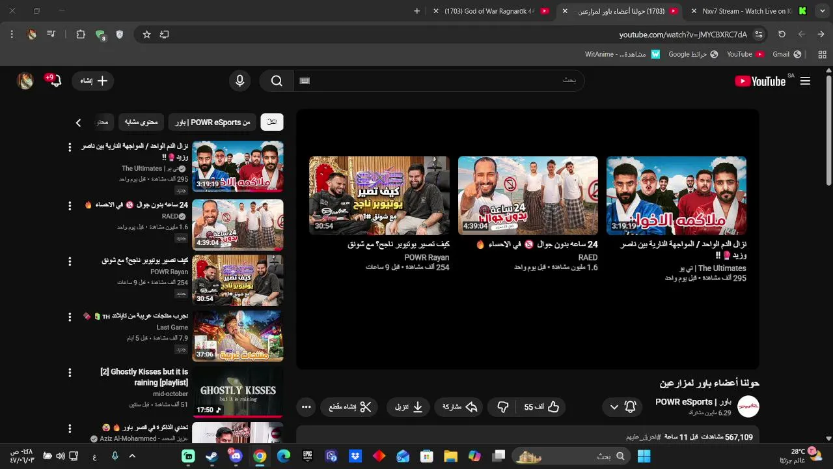Open options for the كيف تصير يوتيوبر ناجح sidebar video
The width and height of the screenshot is (833, 469).
[x=70, y=261]
